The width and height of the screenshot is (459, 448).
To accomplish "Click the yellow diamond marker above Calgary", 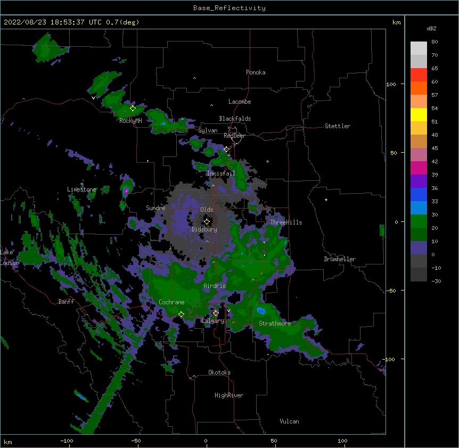I will pyautogui.click(x=216, y=313).
